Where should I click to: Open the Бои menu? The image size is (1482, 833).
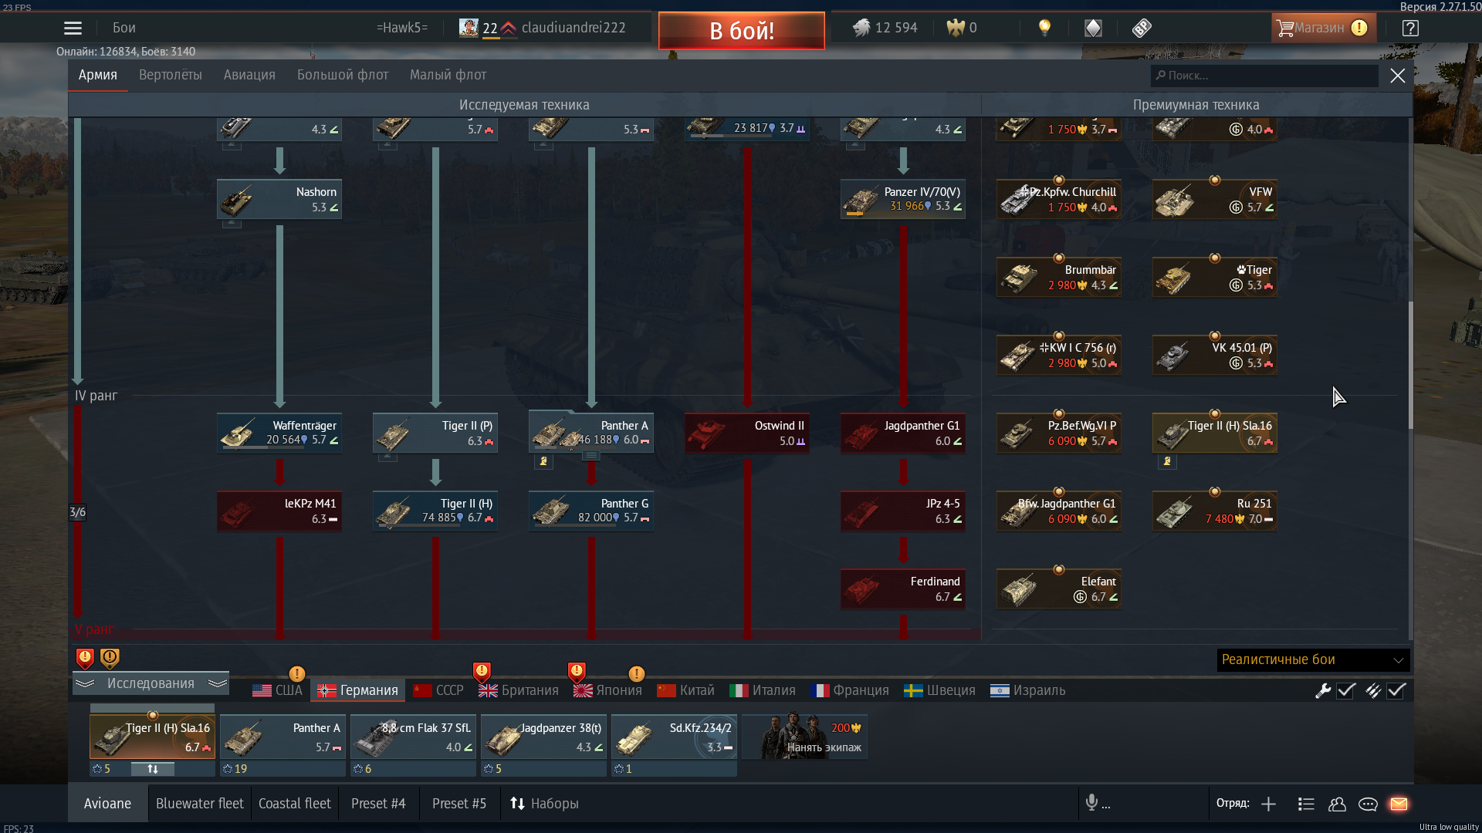click(x=124, y=28)
